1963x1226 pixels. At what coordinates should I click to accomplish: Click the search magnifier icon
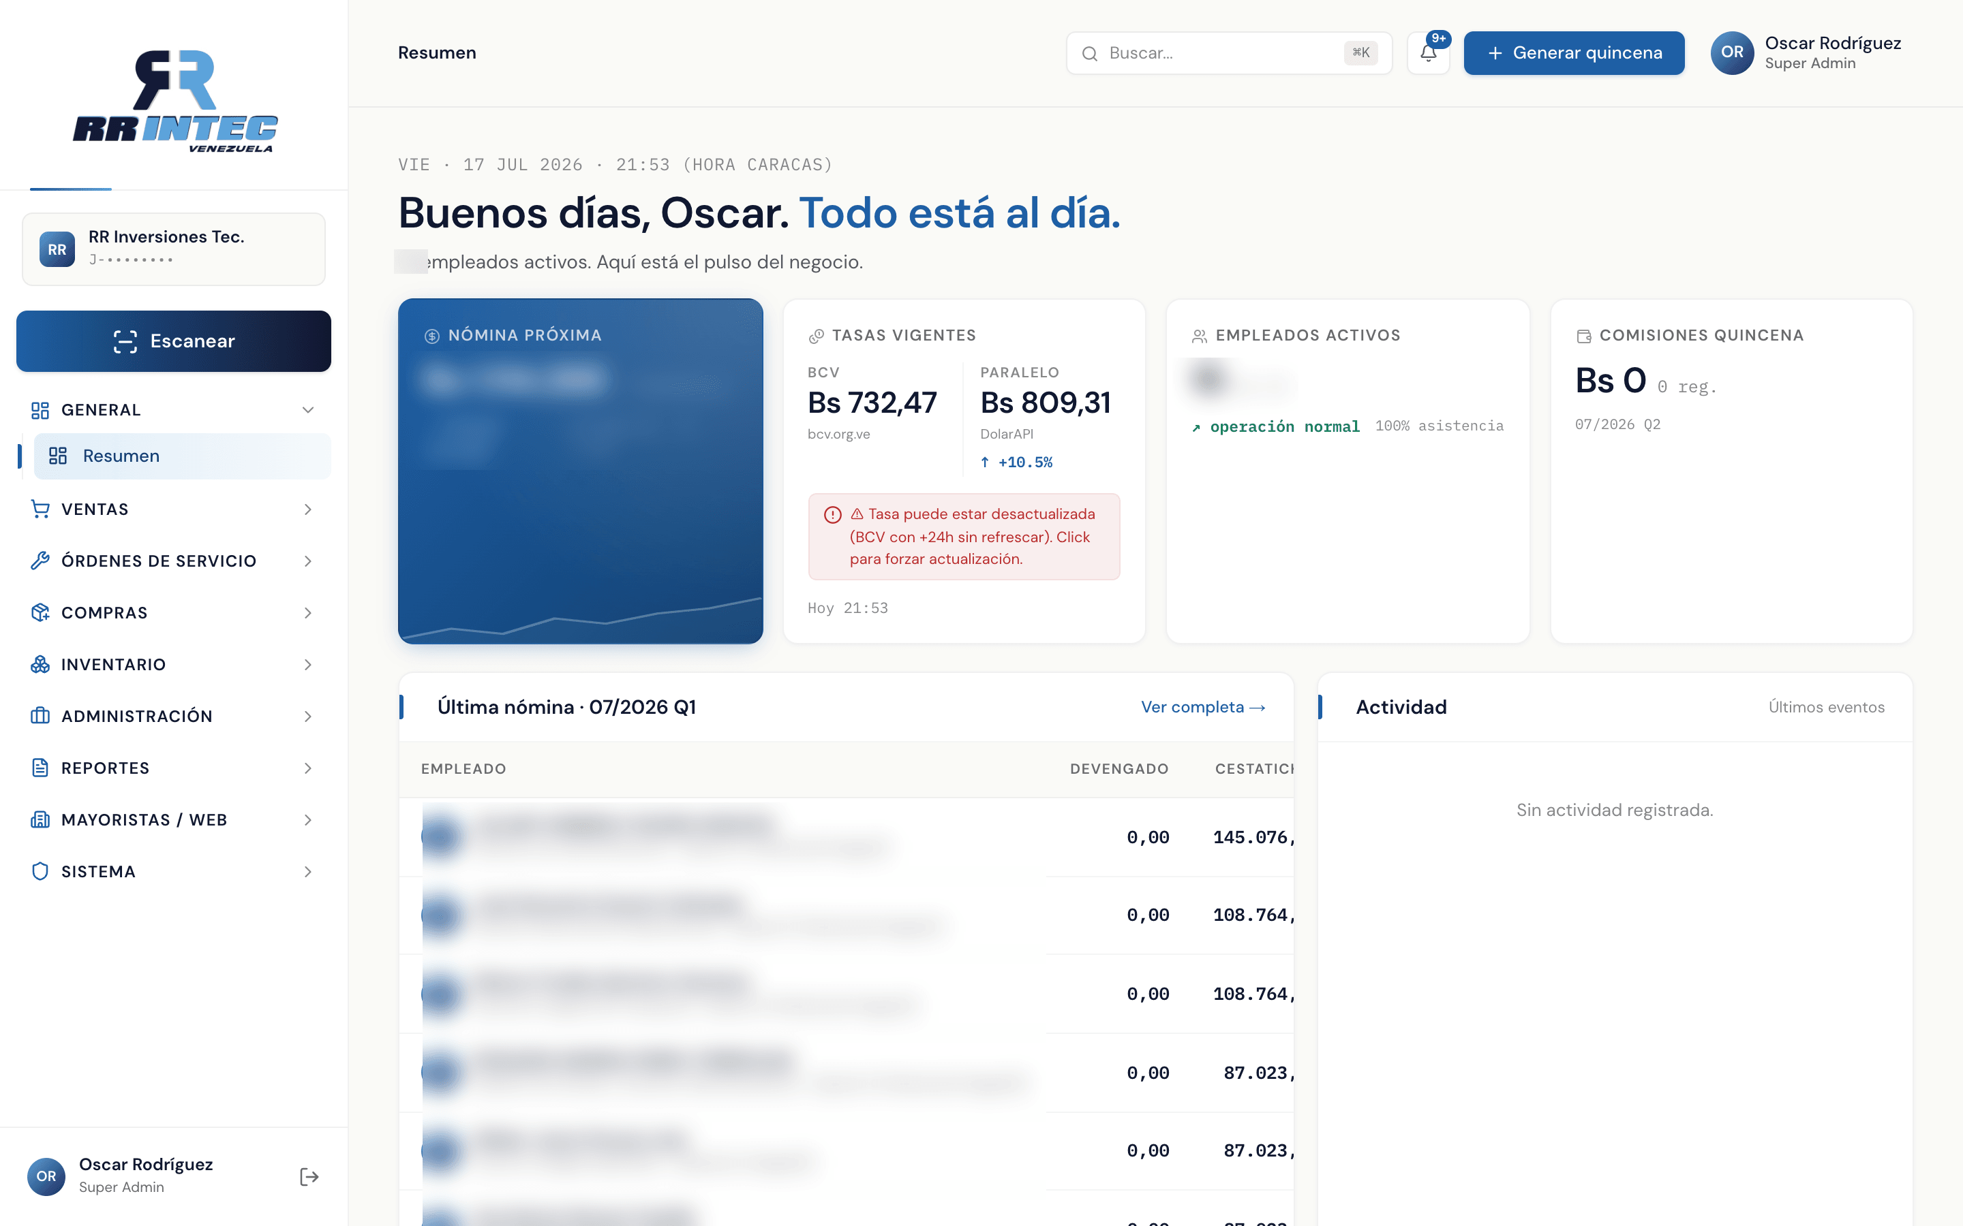(1090, 54)
